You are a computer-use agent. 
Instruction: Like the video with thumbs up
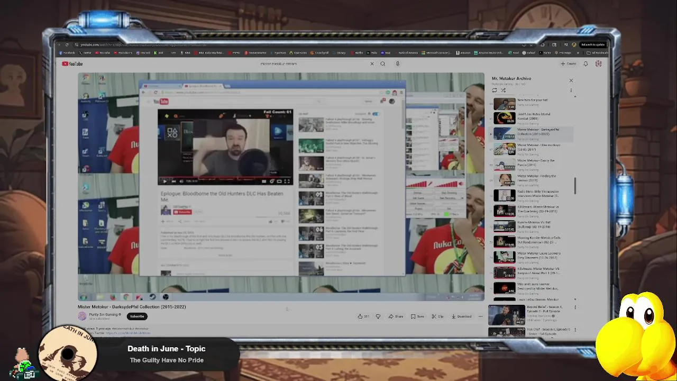click(363, 316)
